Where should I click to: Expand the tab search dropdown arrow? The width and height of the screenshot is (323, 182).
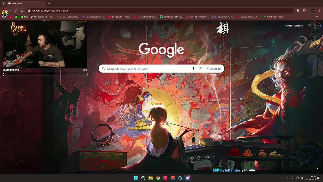point(3,3)
